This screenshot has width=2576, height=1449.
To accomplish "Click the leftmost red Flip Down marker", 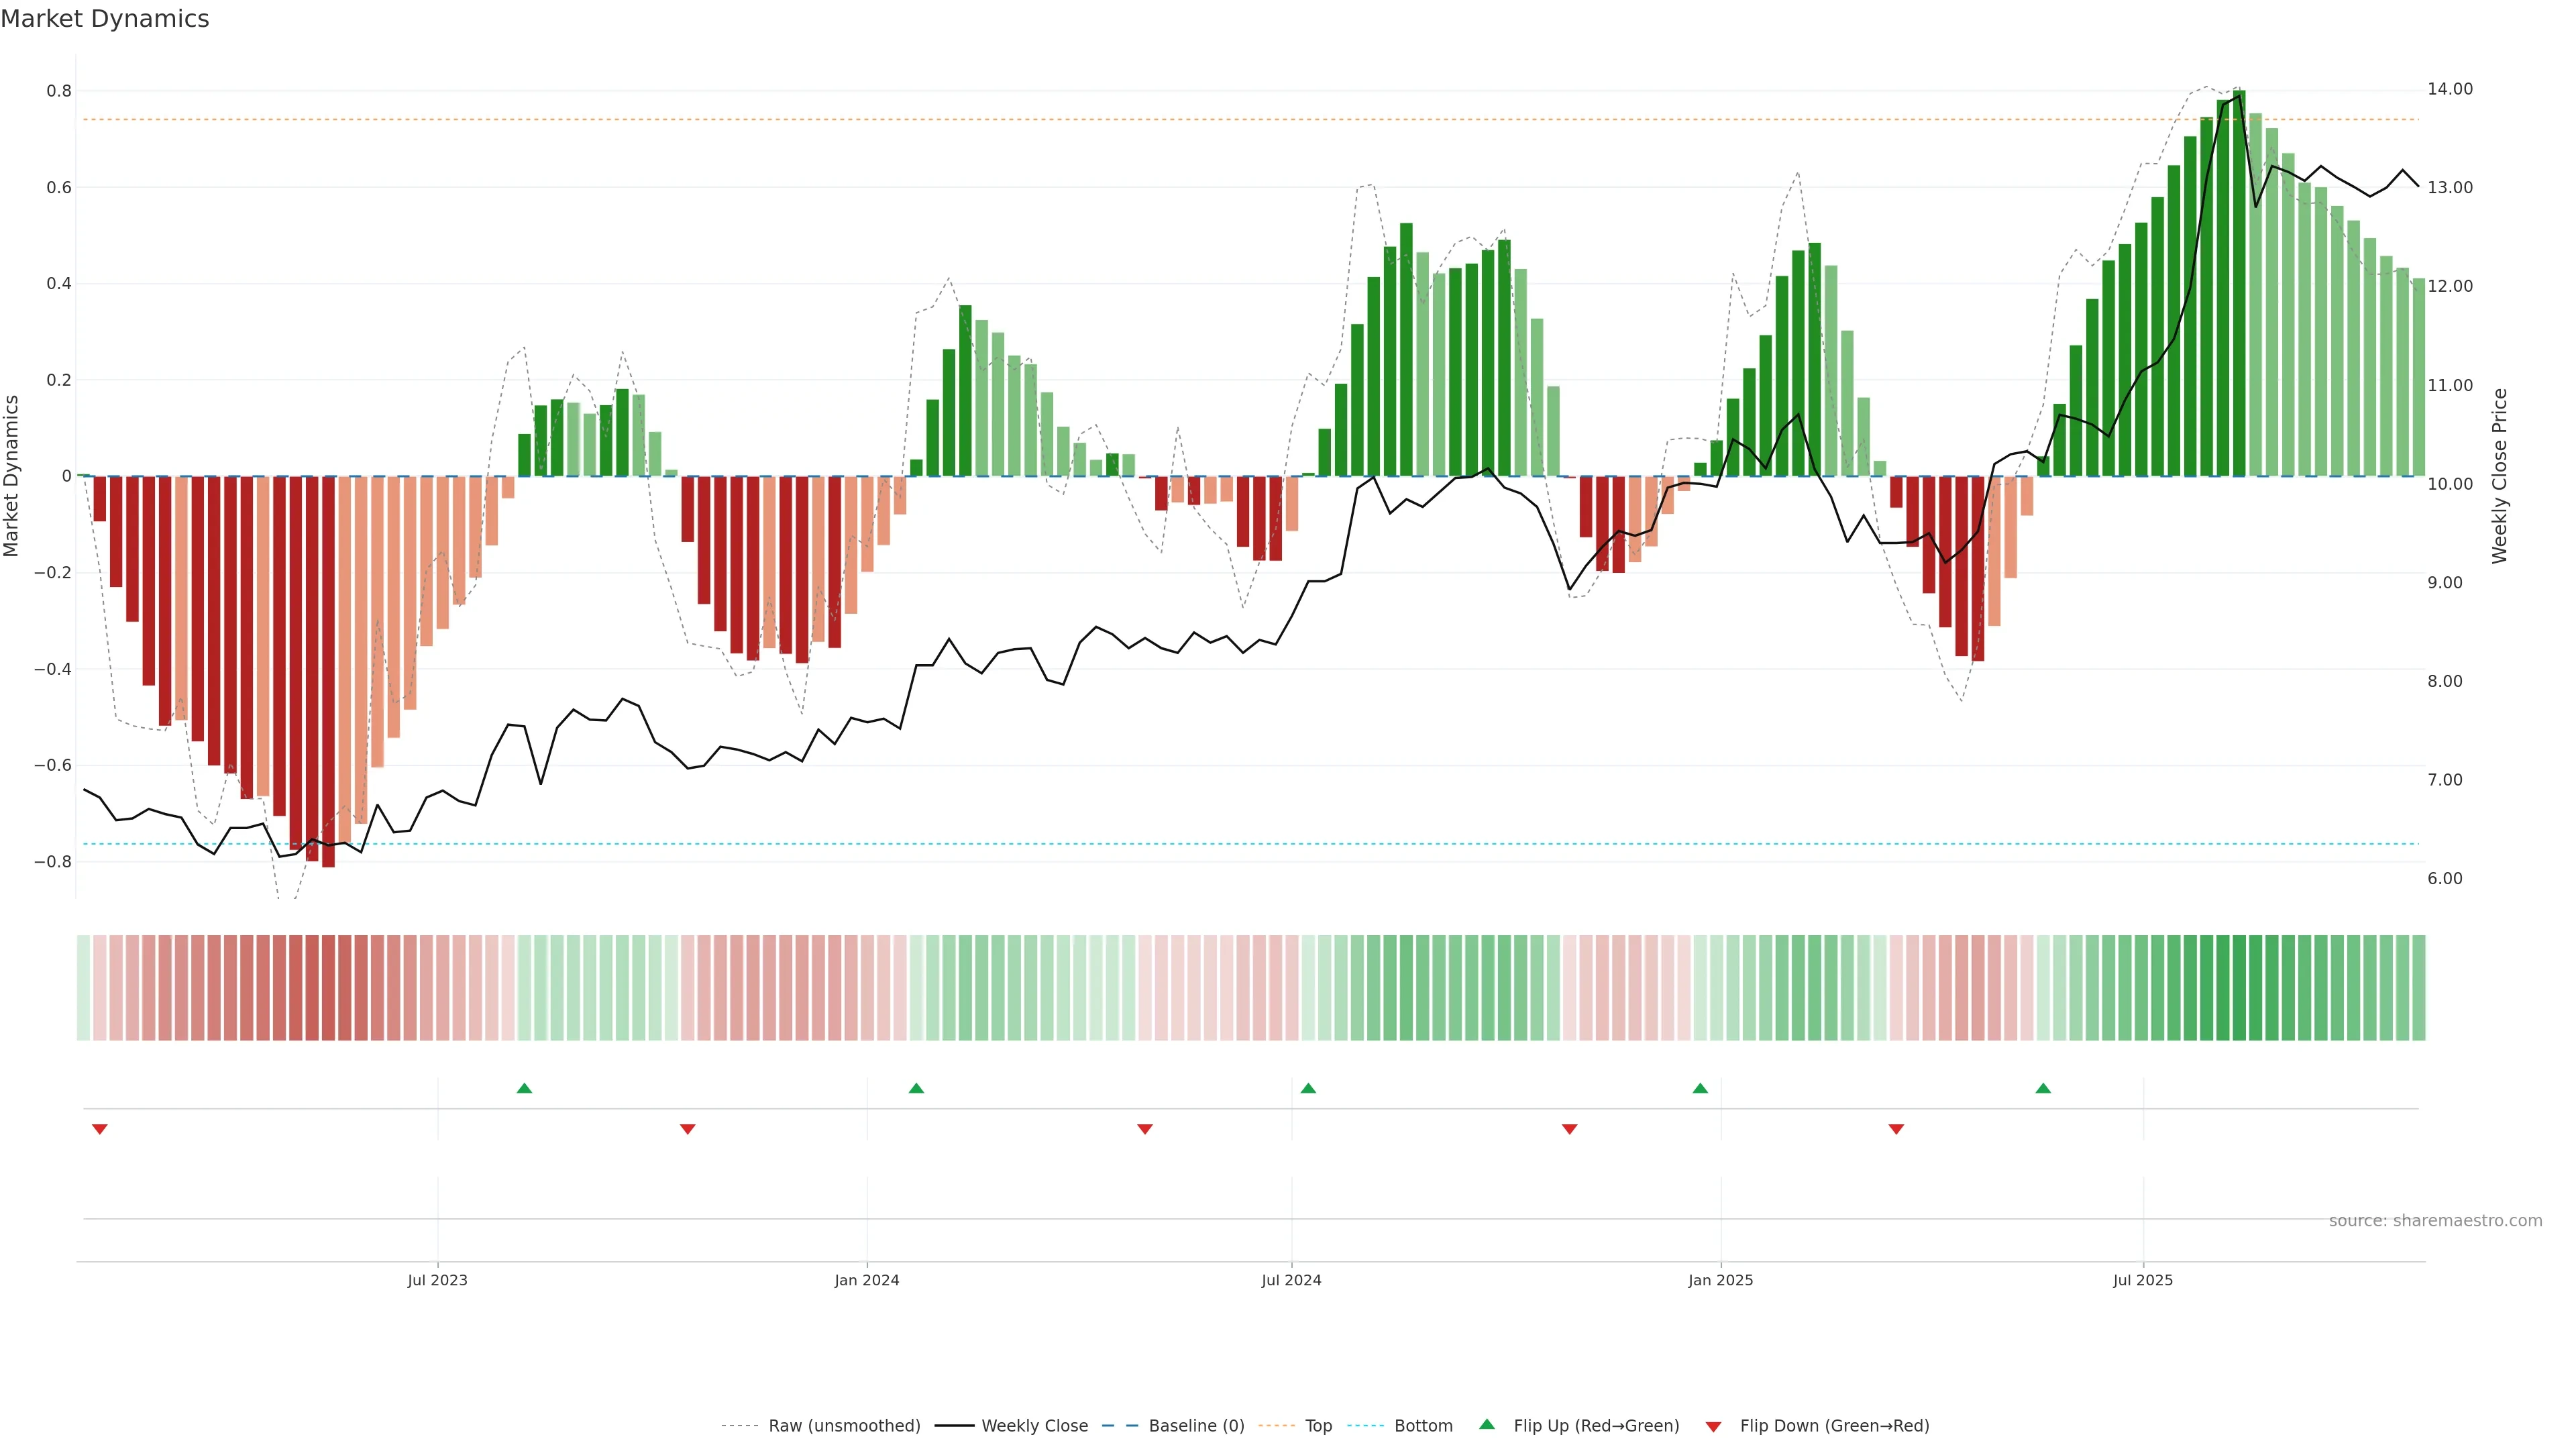I will point(100,1129).
